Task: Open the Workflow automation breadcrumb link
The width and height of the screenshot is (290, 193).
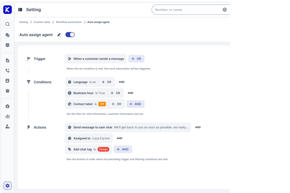Action: (69, 22)
